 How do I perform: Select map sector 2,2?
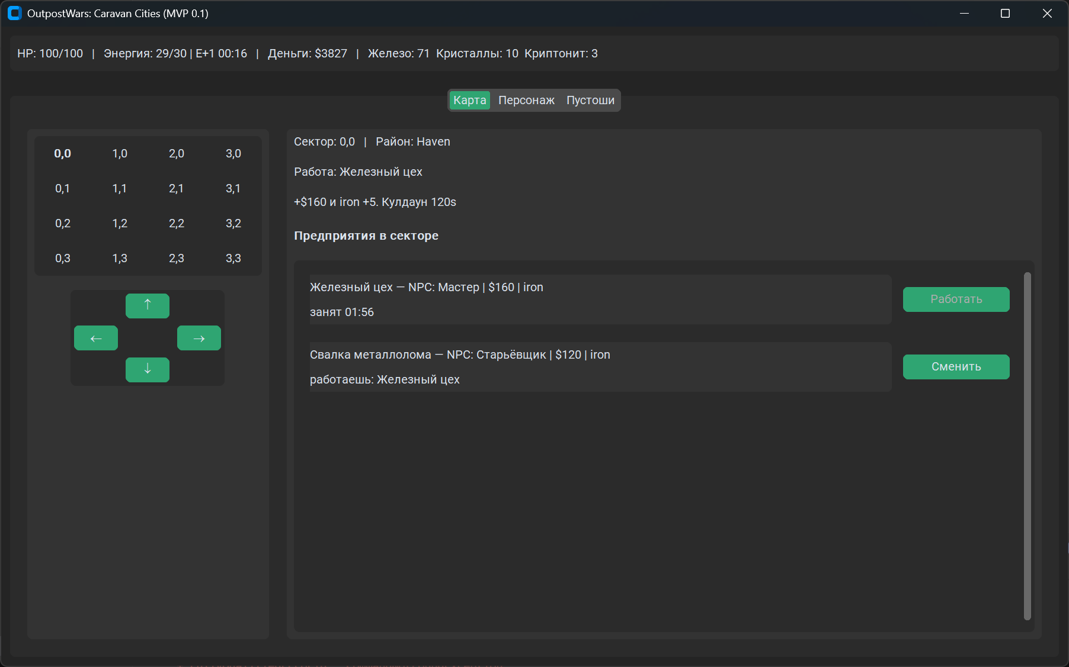tap(176, 224)
